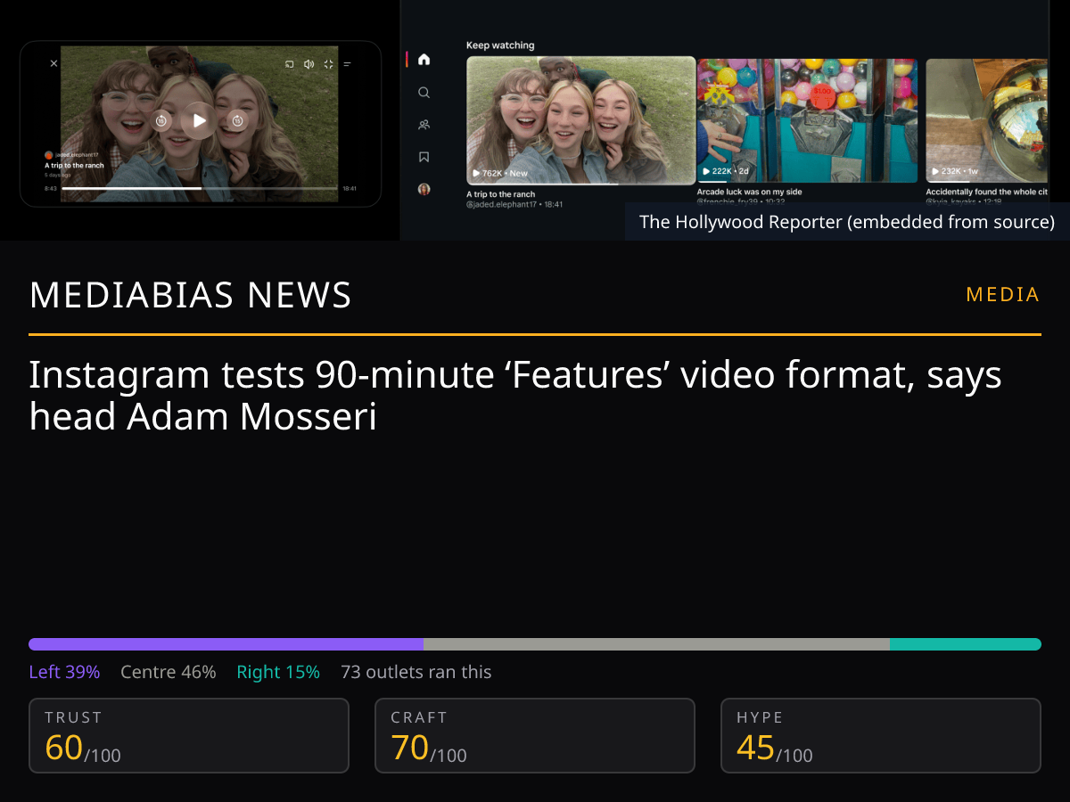Play the 'A trip to the ranch' video
The width and height of the screenshot is (1070, 802).
[200, 120]
